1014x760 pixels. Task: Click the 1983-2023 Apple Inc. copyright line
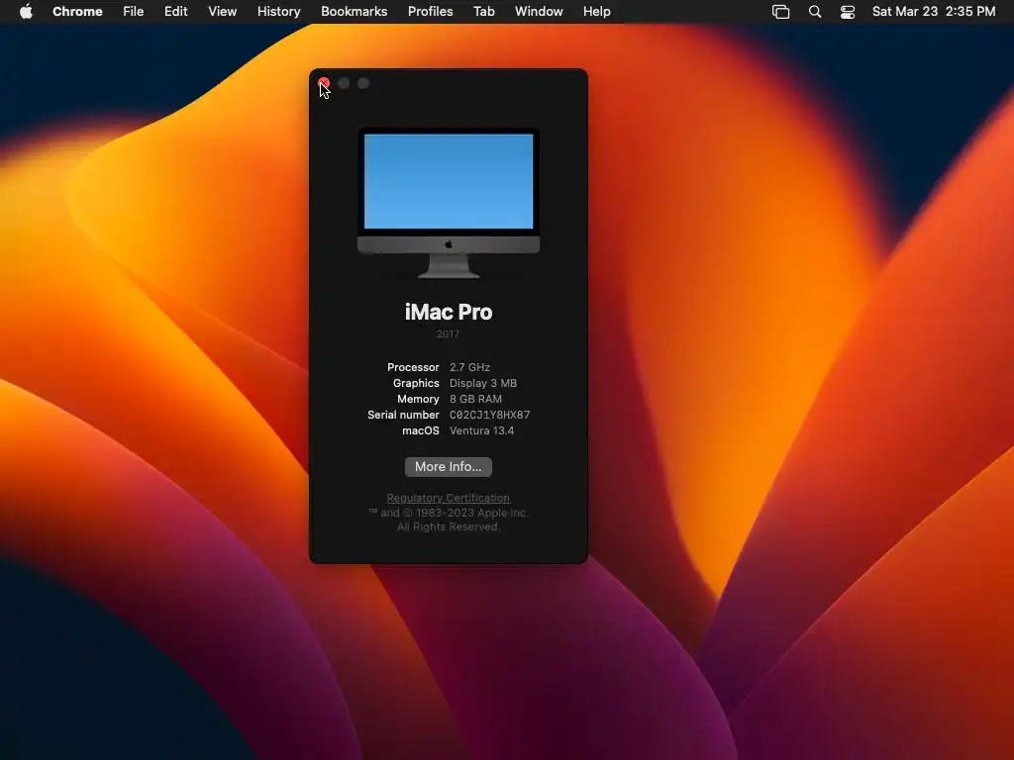(449, 513)
